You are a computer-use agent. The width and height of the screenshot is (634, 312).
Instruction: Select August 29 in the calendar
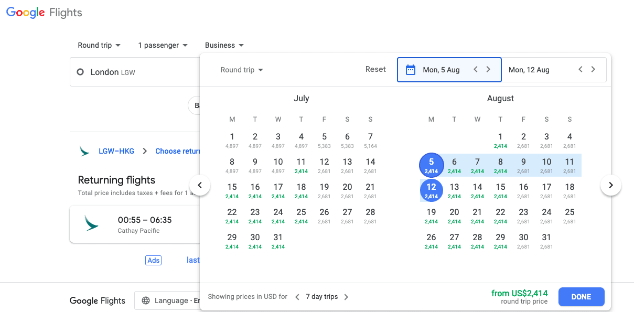coord(500,241)
